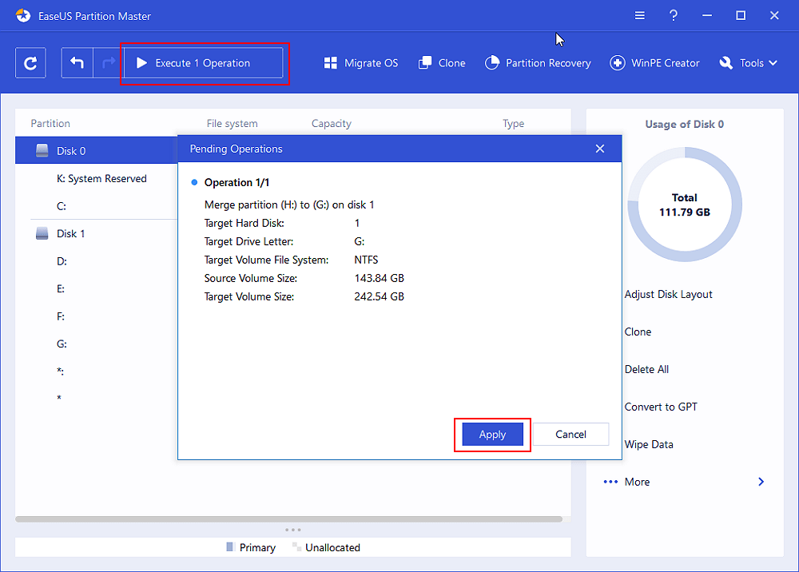Click the three-dot panel splitter handle
Screen dimensions: 799x572
click(293, 530)
